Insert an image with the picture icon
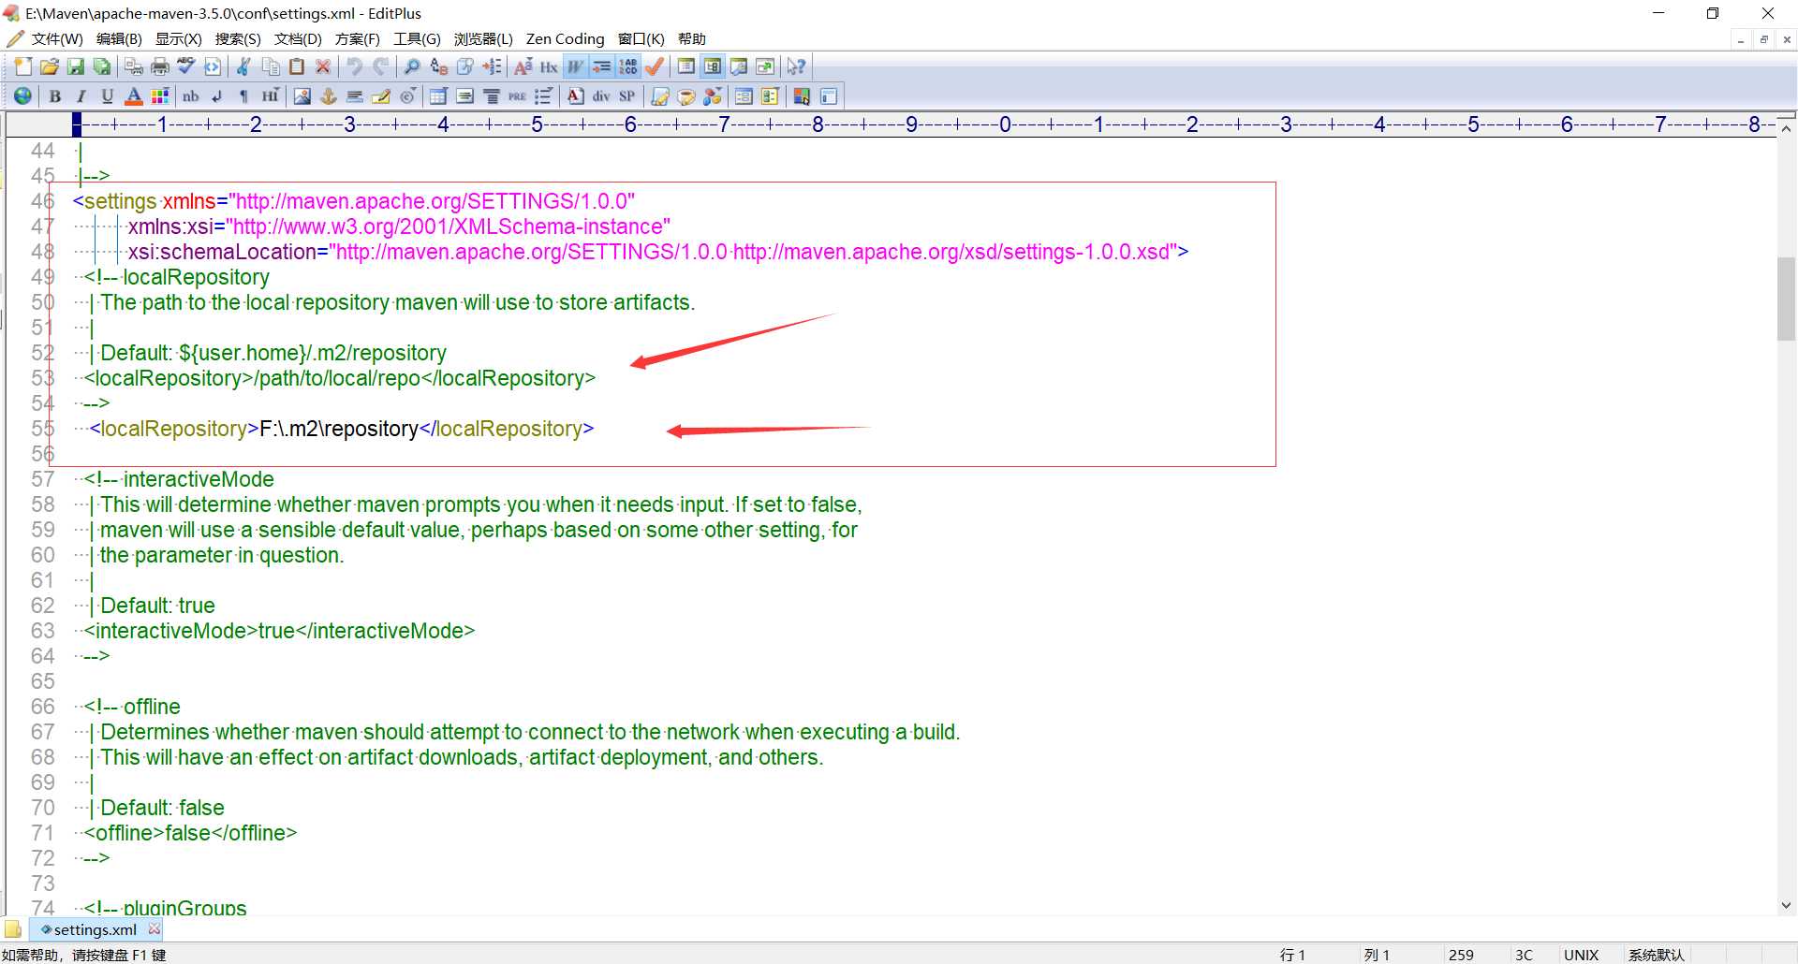This screenshot has height=964, width=1798. pos(302,95)
